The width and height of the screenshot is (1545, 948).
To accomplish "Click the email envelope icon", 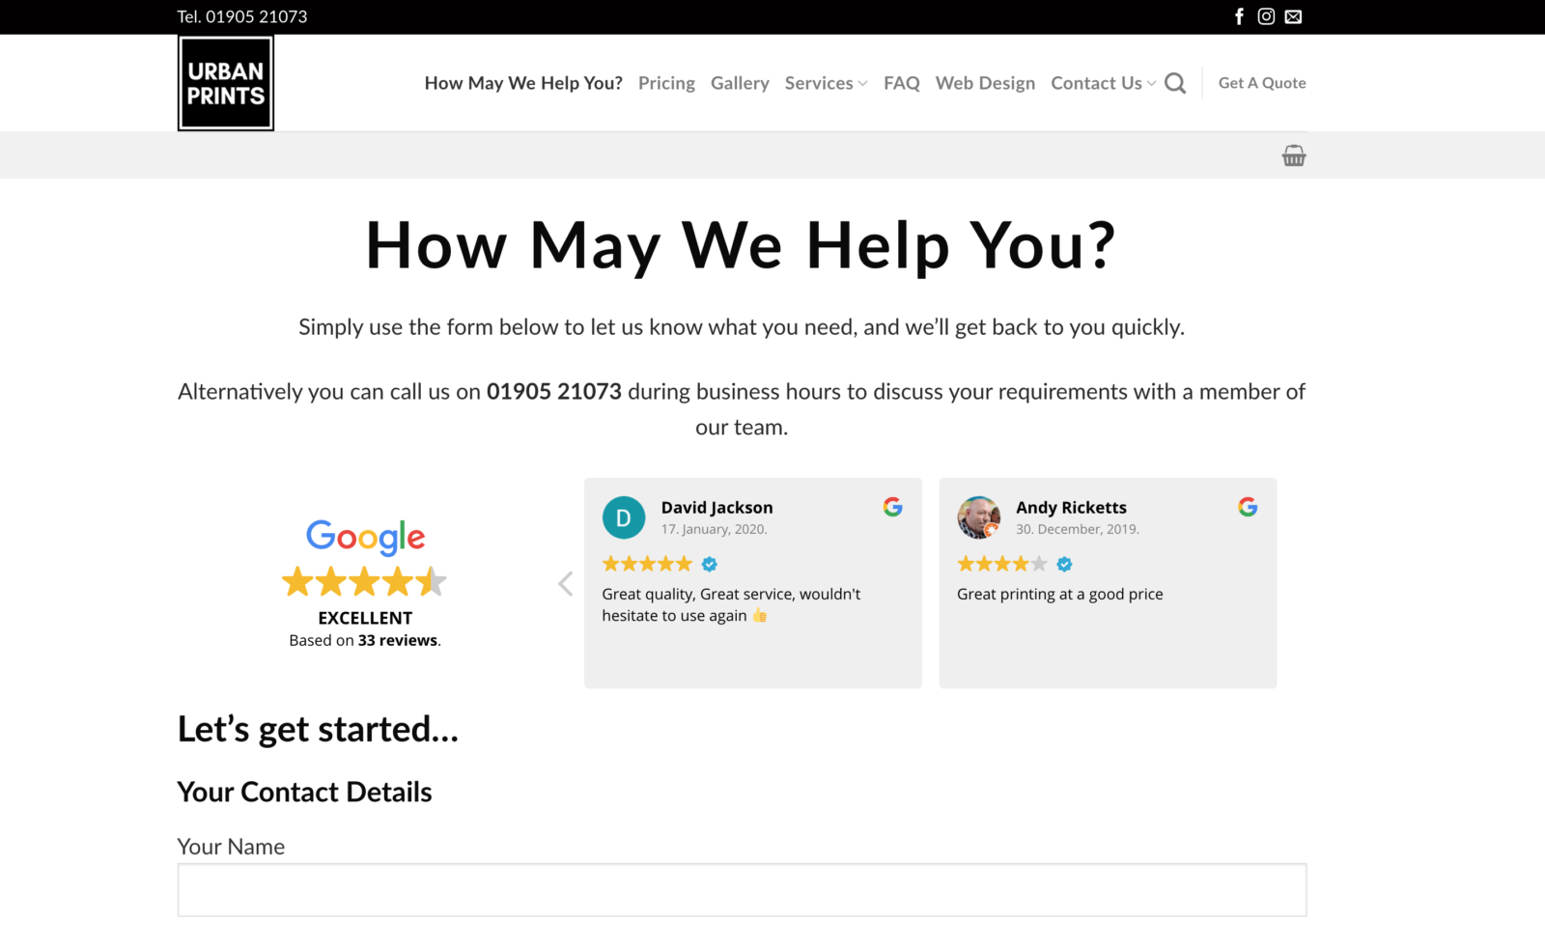I will (1293, 16).
